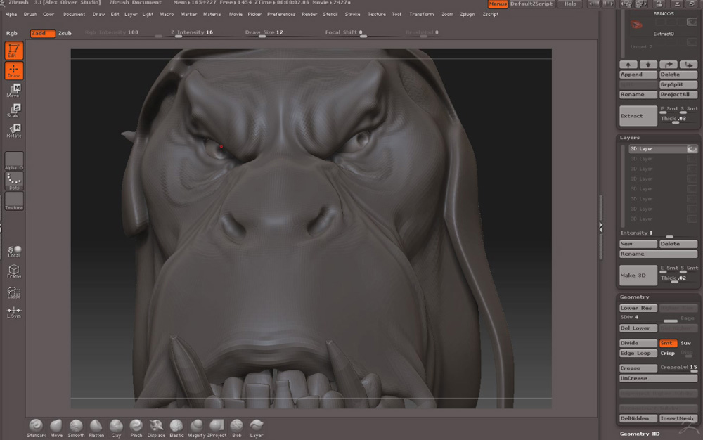Collapse the Layers sub-palette header
Image resolution: width=703 pixels, height=440 pixels.
coord(630,138)
